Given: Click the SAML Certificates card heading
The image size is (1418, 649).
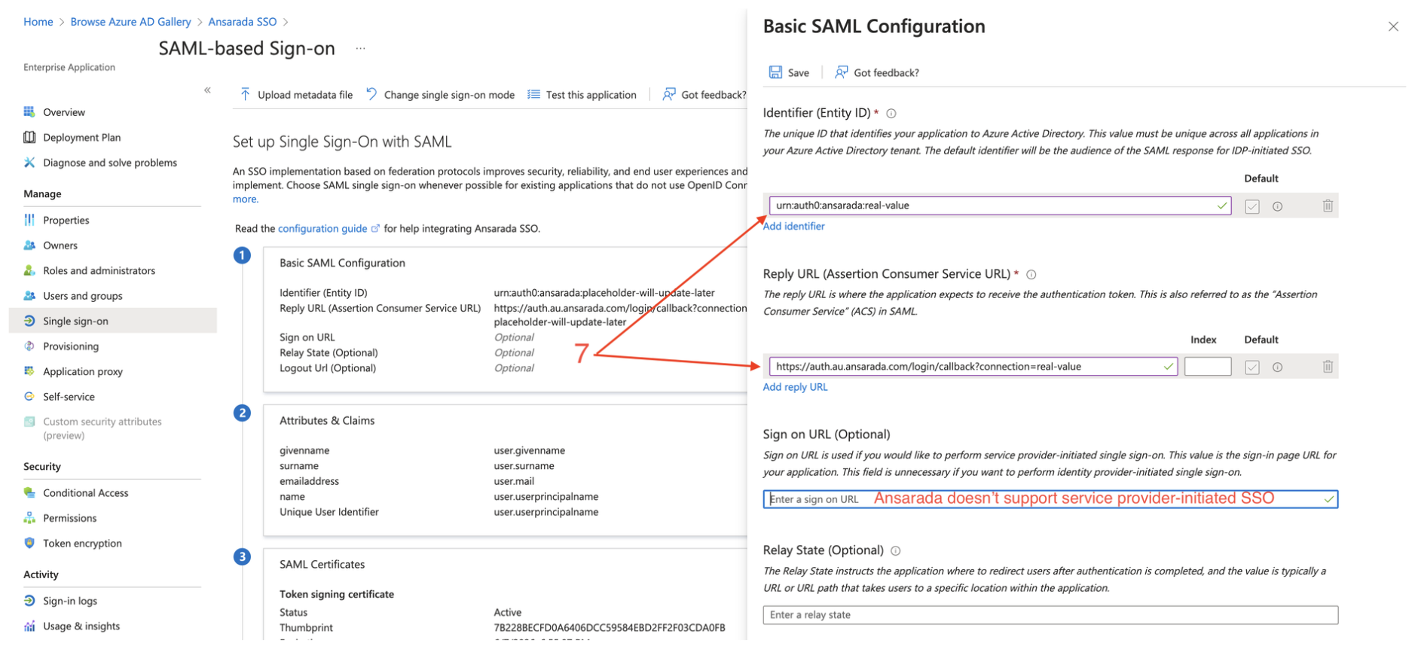Looking at the screenshot, I should point(322,565).
